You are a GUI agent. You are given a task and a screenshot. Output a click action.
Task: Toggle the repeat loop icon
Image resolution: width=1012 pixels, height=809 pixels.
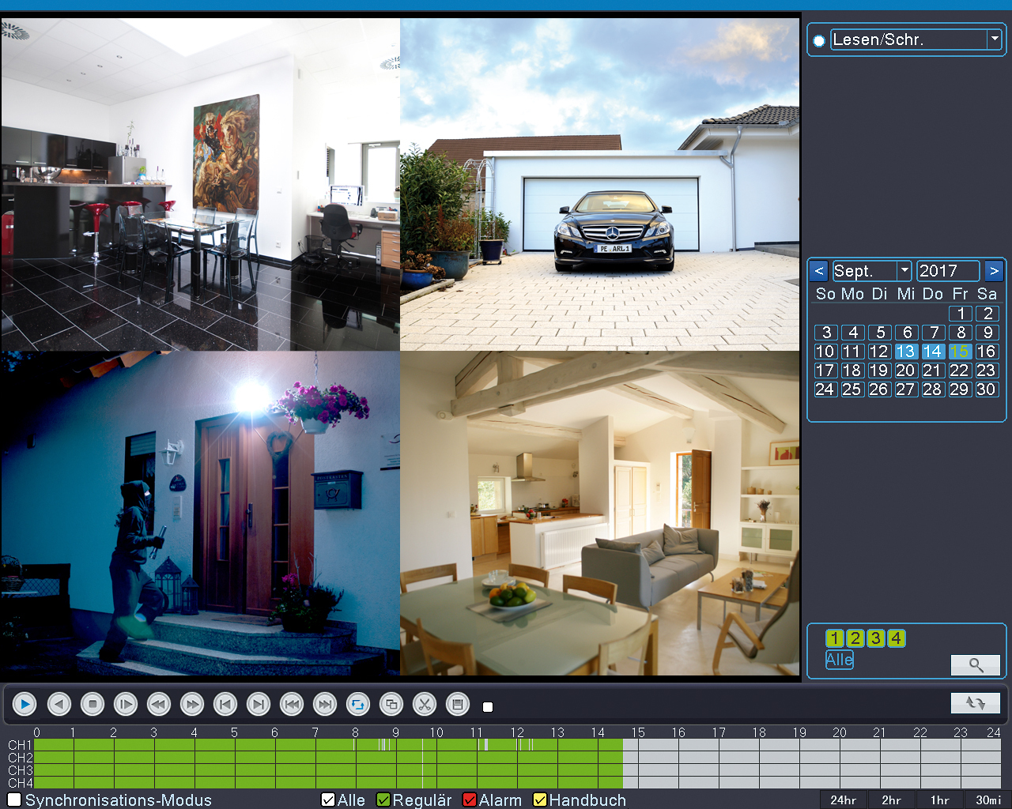(x=358, y=704)
